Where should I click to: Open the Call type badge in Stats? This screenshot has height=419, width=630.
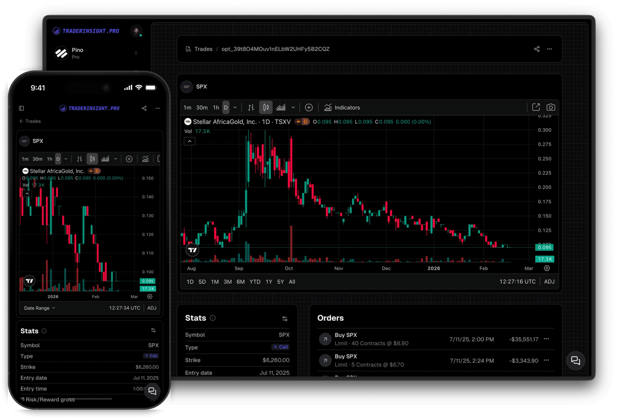click(x=280, y=347)
